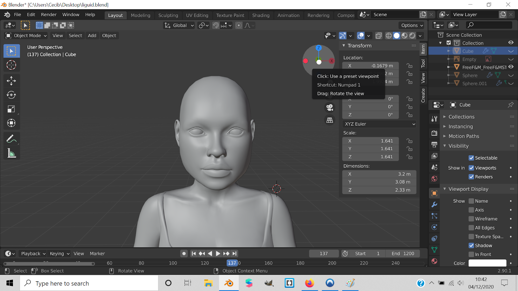Activate the Move tool
Image resolution: width=518 pixels, height=291 pixels.
point(11,81)
